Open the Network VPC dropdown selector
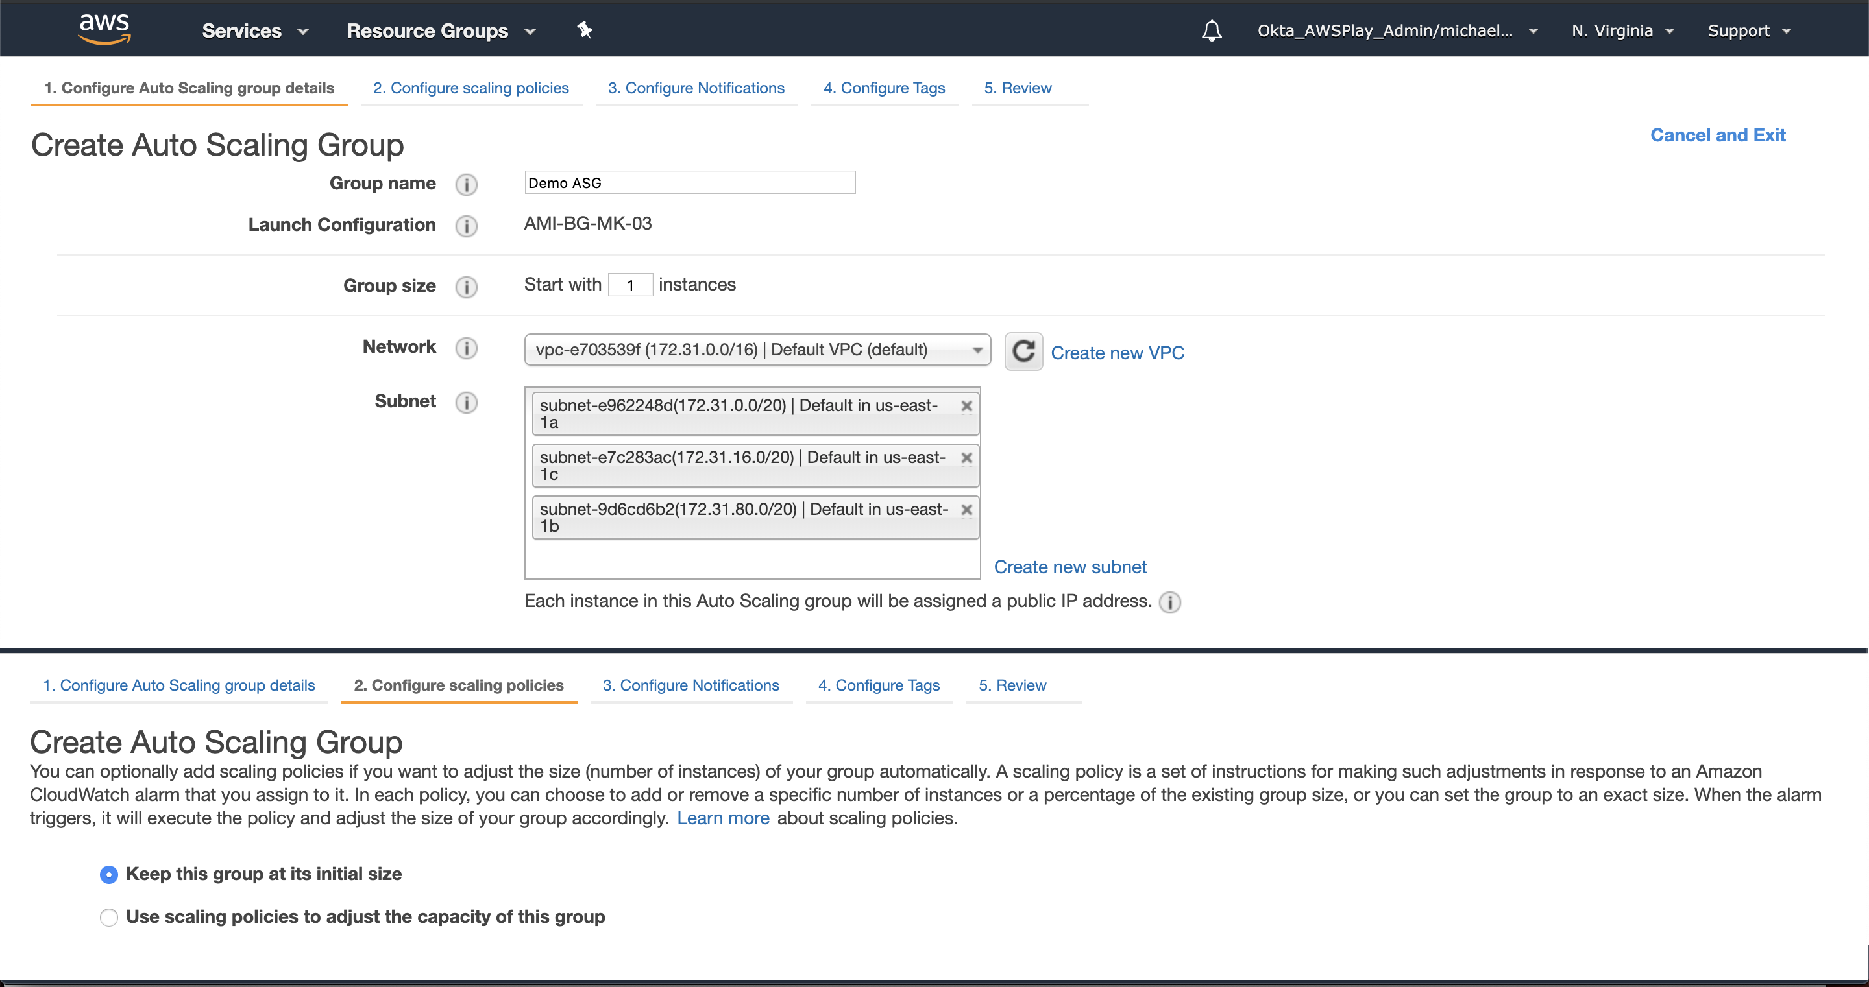The image size is (1869, 987). pos(757,350)
